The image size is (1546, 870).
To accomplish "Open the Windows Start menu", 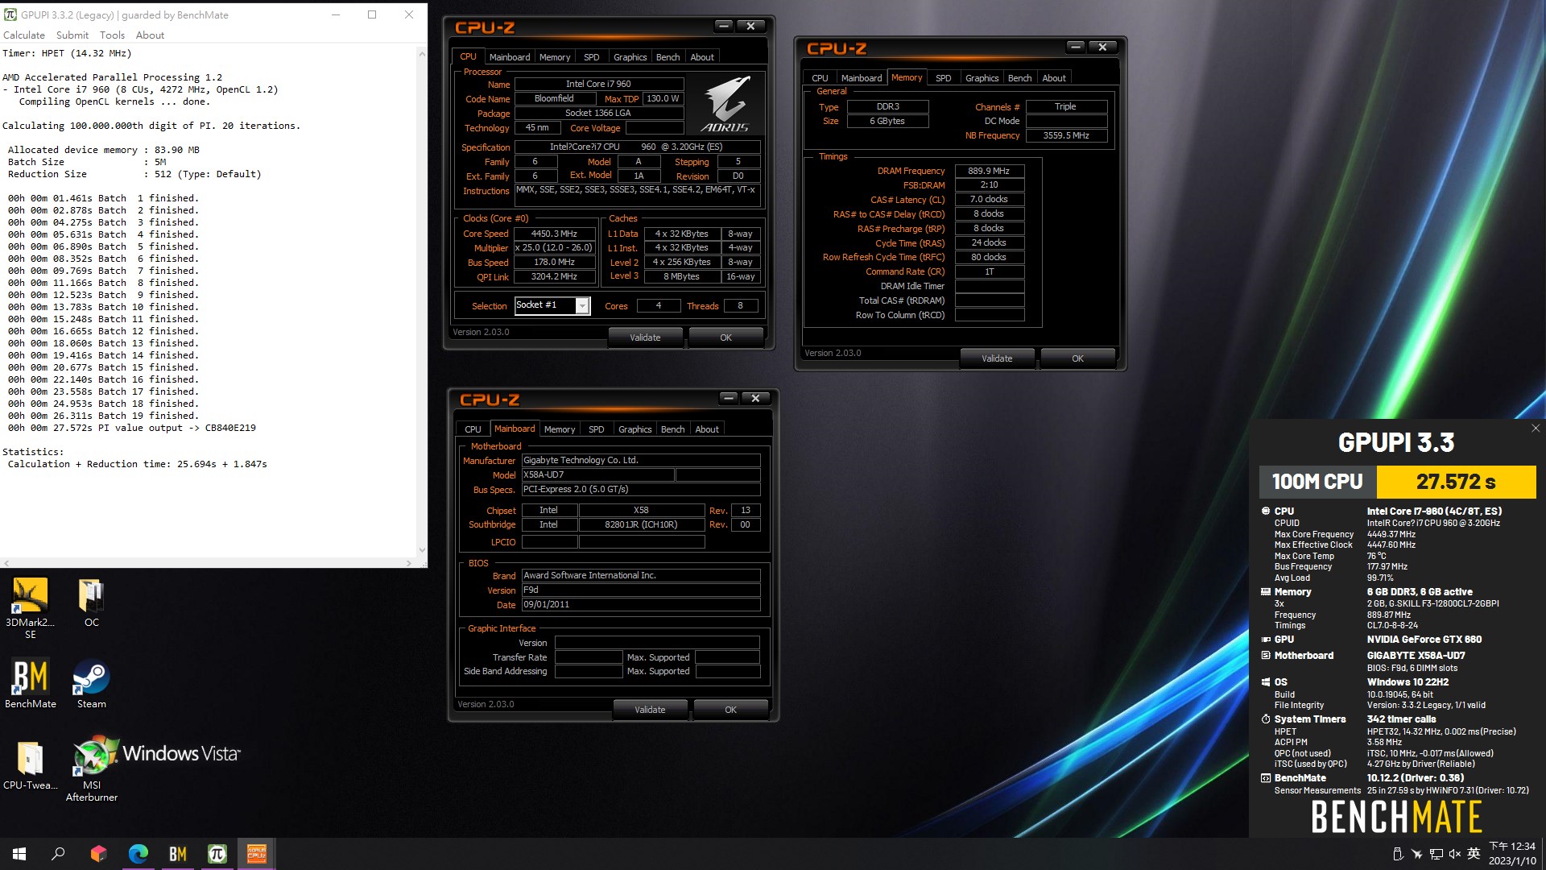I will (x=19, y=854).
